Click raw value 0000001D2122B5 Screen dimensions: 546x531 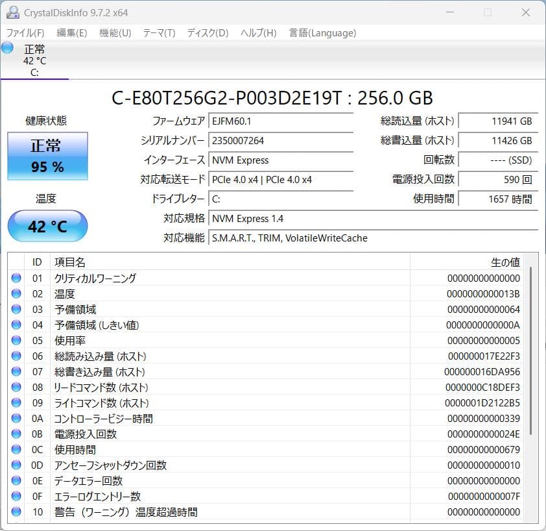tap(482, 403)
